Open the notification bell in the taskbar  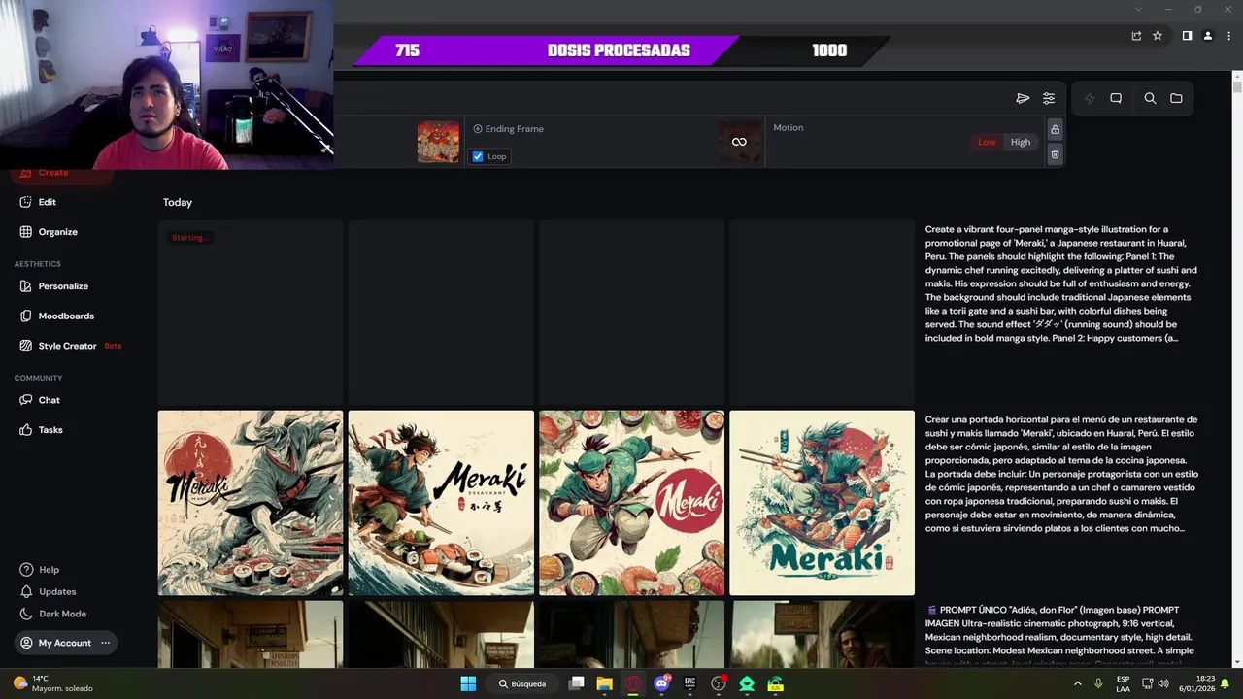coord(1225,683)
